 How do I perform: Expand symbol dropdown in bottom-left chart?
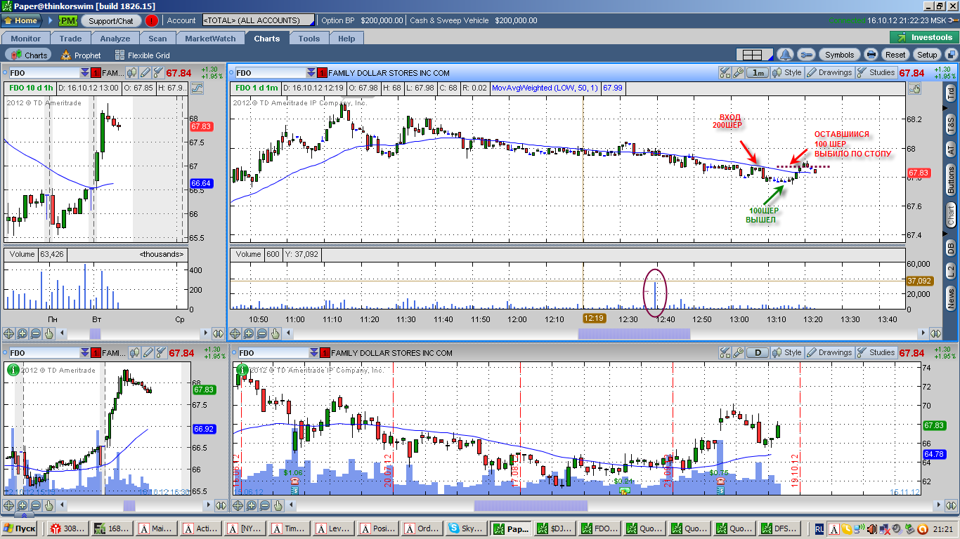(x=85, y=352)
